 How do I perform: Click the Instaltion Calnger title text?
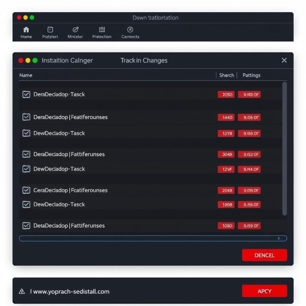coord(67,60)
